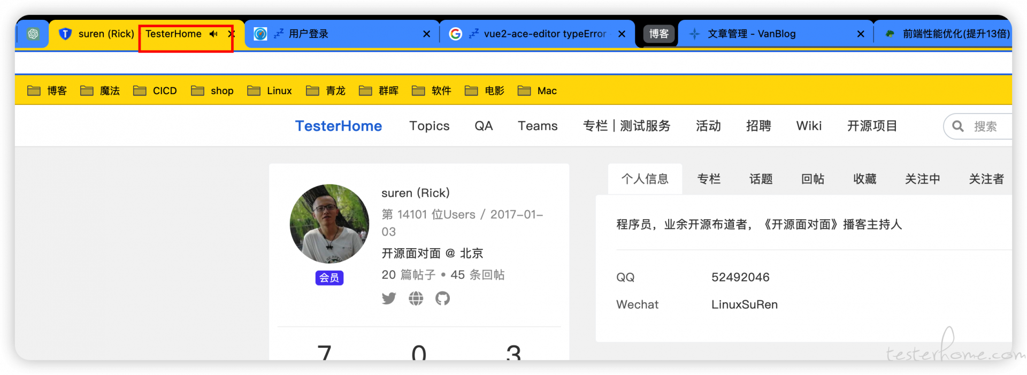Screen dimensions: 1027x375
Task: Open the Topics navigation link
Action: [430, 126]
